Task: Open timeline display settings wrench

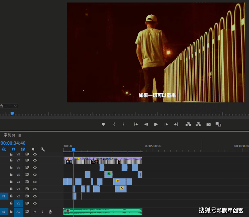Action: point(43,149)
